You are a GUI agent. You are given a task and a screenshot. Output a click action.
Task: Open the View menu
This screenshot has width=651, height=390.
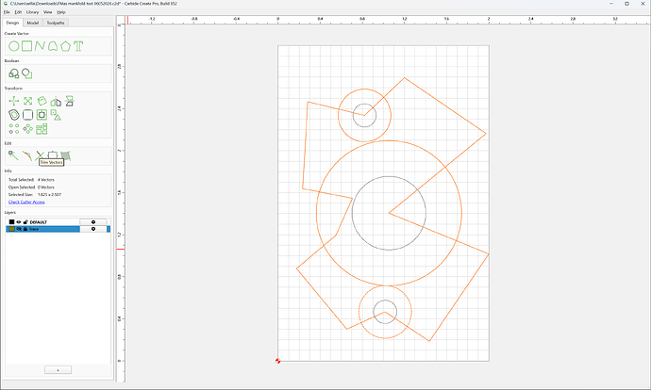[x=48, y=12]
